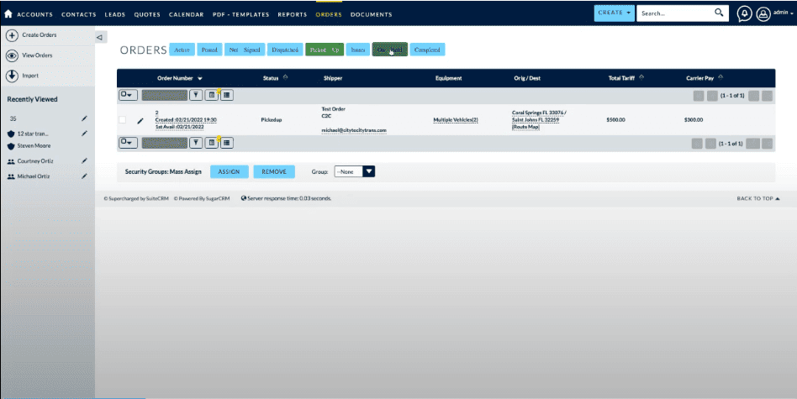
Task: Edit Michael Ortiz with the pencil icon
Action: coord(84,176)
